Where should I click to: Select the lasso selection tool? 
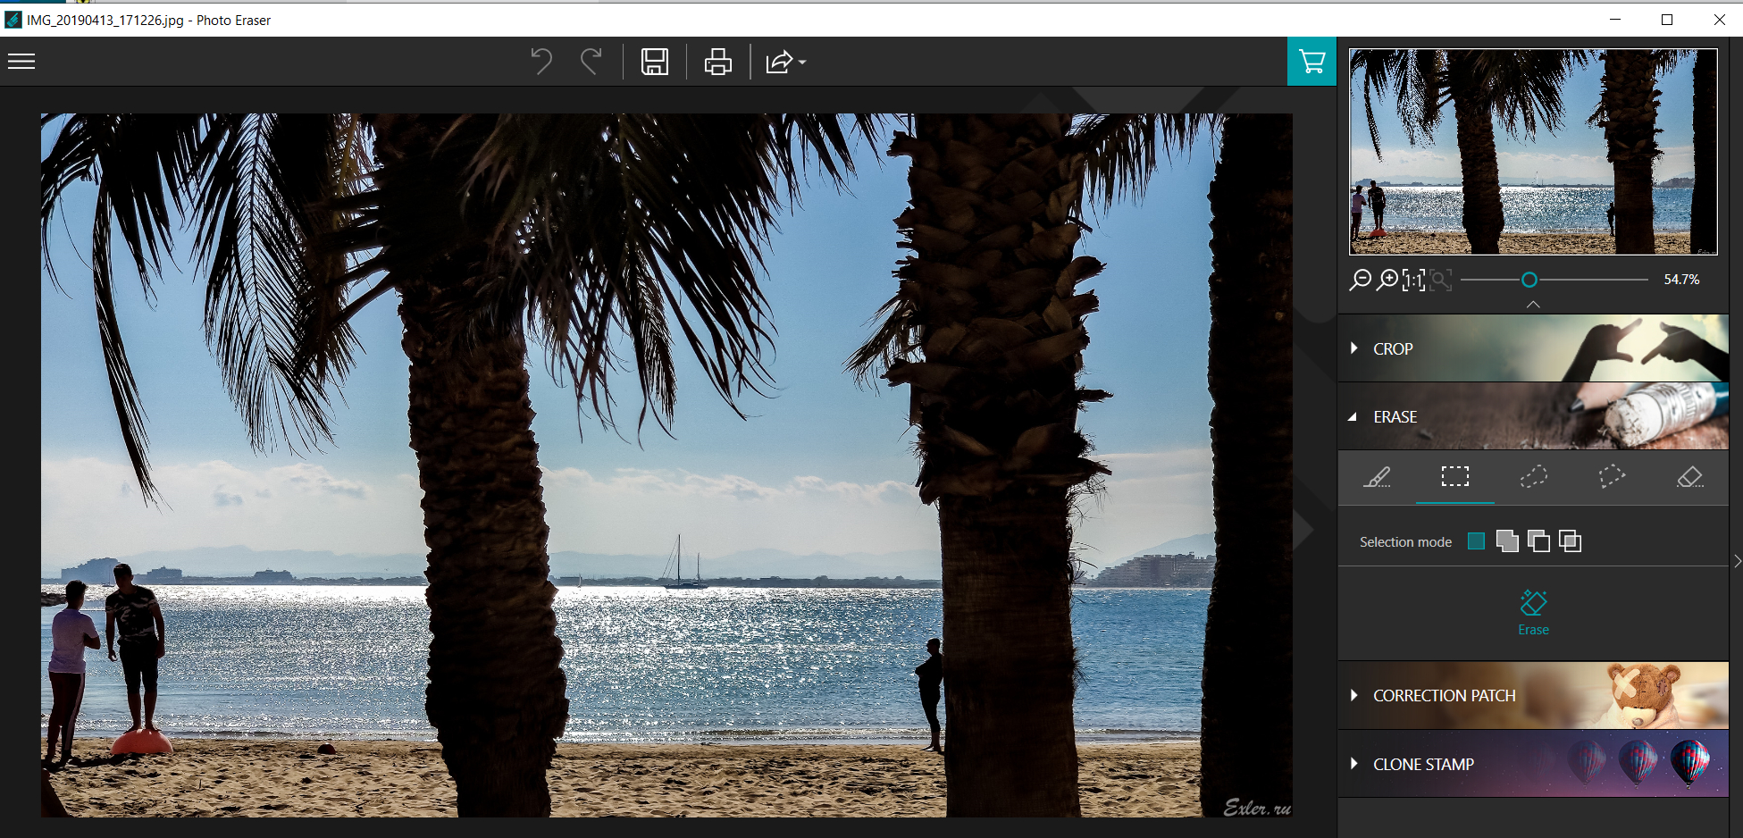click(1533, 477)
